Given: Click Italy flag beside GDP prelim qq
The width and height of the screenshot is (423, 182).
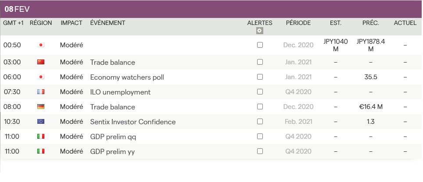Looking at the screenshot, I should [41, 136].
